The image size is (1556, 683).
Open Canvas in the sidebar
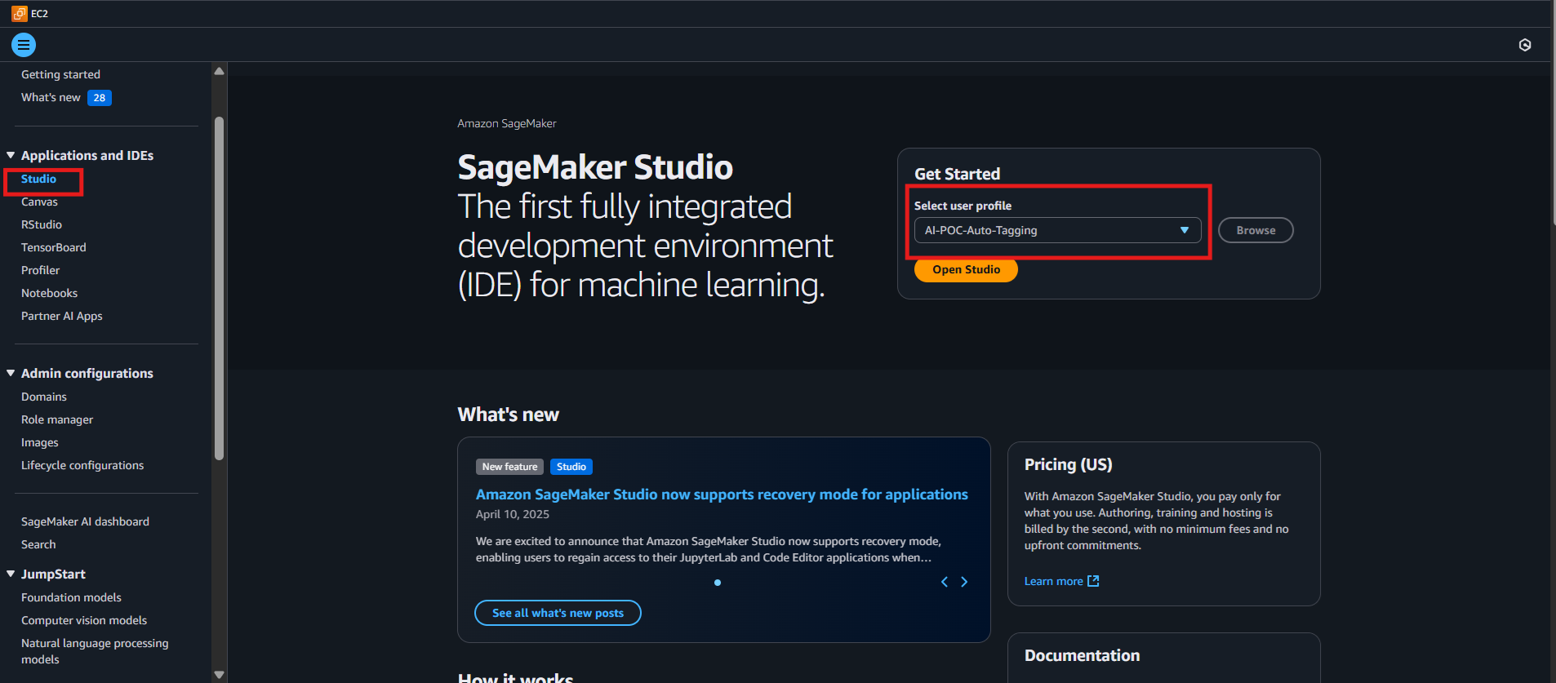pos(39,202)
